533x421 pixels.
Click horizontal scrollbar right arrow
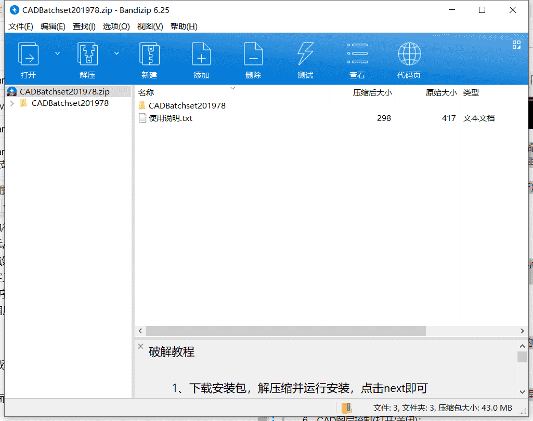click(522, 331)
